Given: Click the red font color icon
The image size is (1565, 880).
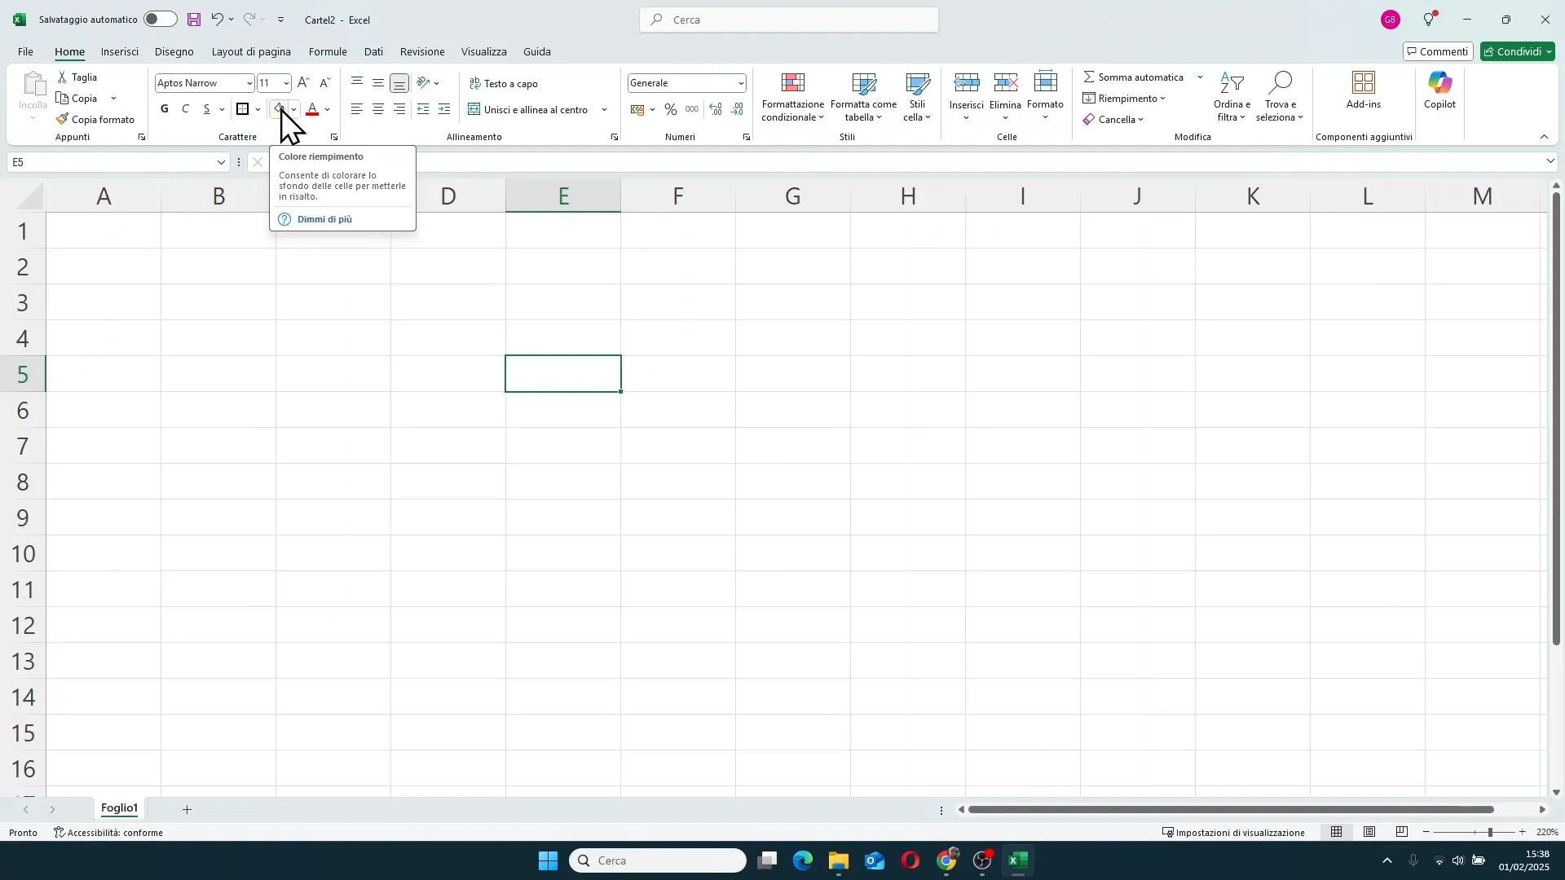Looking at the screenshot, I should tap(312, 109).
